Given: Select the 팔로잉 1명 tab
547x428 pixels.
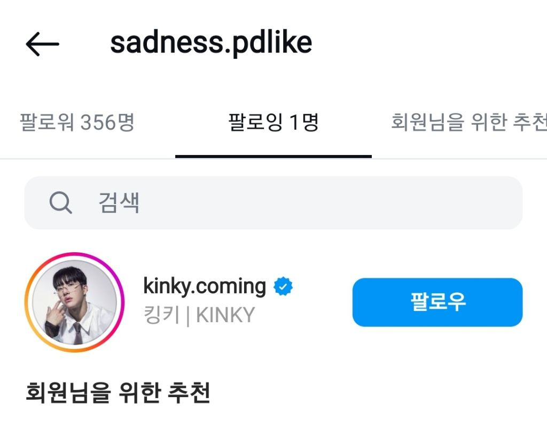Looking at the screenshot, I should point(273,123).
